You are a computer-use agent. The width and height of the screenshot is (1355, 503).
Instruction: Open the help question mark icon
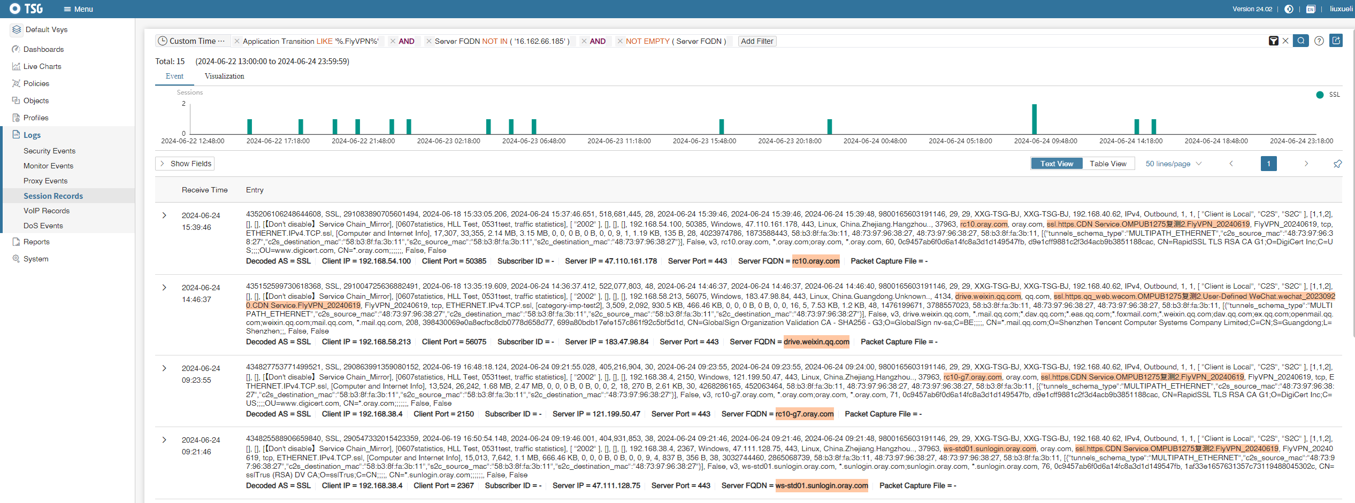click(1319, 41)
